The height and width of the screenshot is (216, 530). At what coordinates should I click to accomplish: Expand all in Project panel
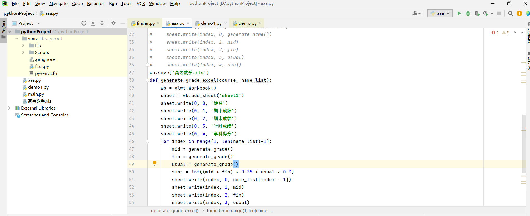93,23
